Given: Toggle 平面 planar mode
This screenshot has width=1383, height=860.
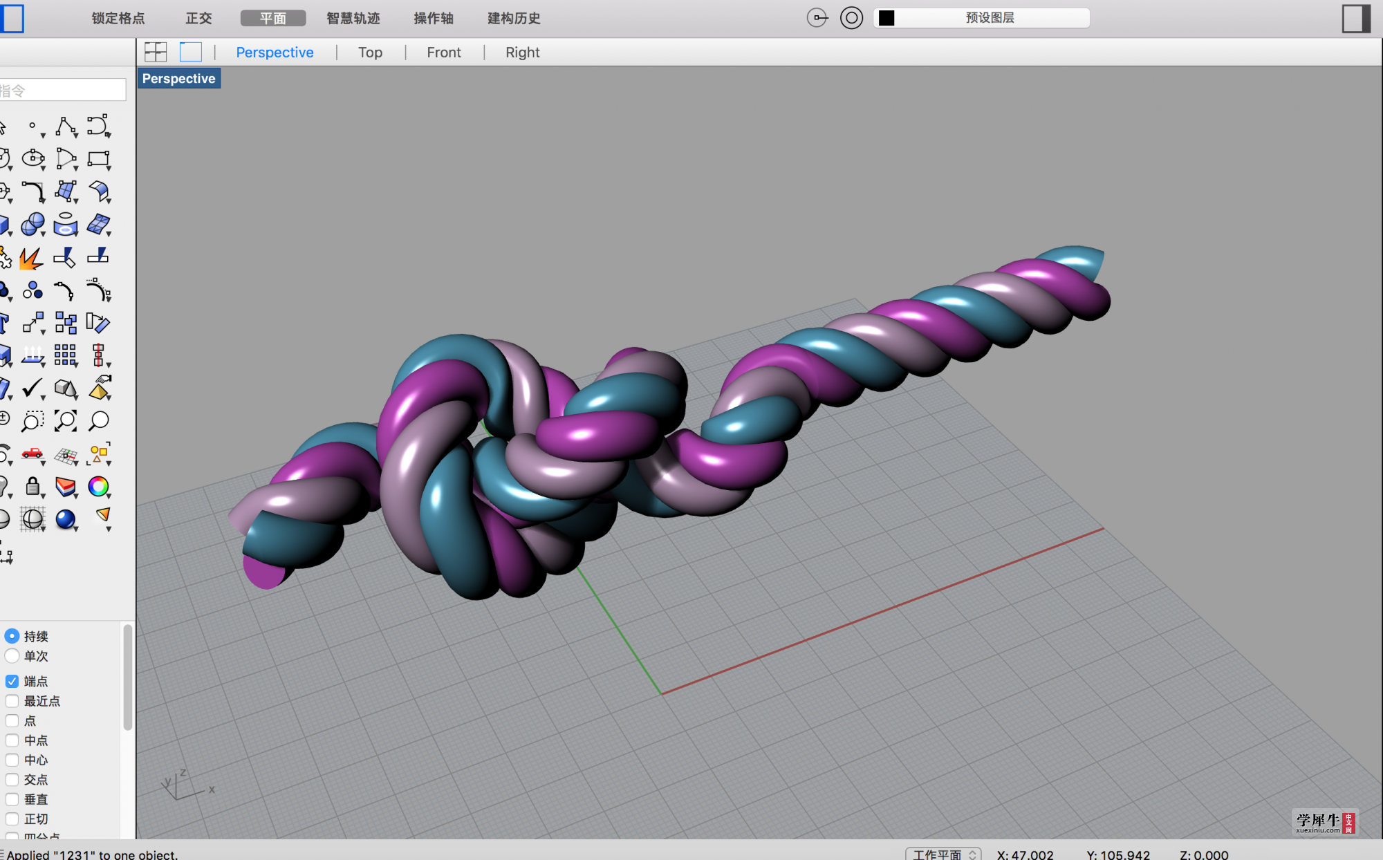Looking at the screenshot, I should point(273,18).
